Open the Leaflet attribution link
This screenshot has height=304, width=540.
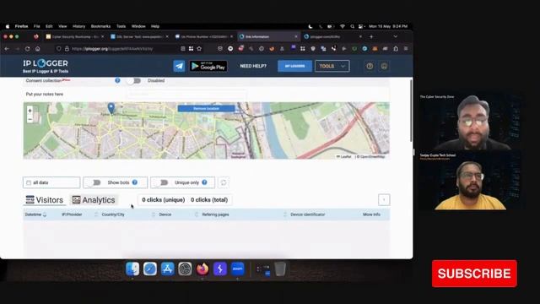click(x=343, y=156)
